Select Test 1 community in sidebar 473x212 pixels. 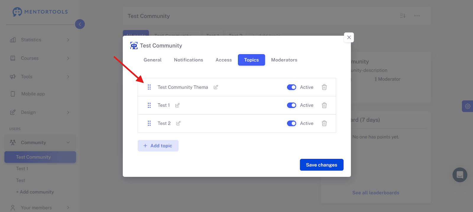pos(22,169)
